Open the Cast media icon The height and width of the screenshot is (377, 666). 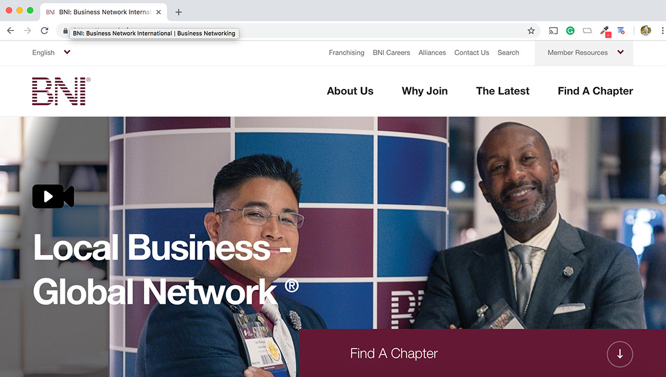[x=553, y=31]
